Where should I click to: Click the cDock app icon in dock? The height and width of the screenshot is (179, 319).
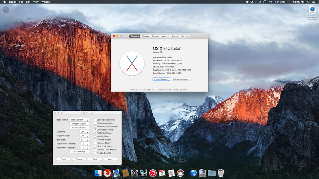[180, 173]
